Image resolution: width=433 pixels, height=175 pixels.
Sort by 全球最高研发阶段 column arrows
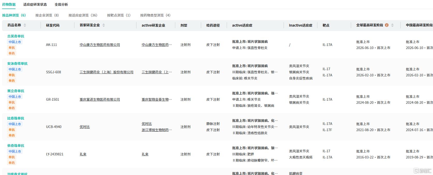[392, 25]
